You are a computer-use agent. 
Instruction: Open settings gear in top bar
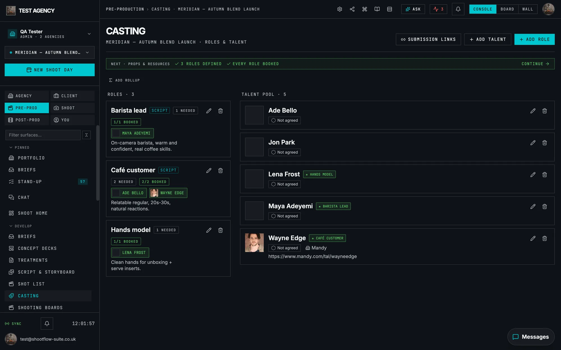point(340,9)
